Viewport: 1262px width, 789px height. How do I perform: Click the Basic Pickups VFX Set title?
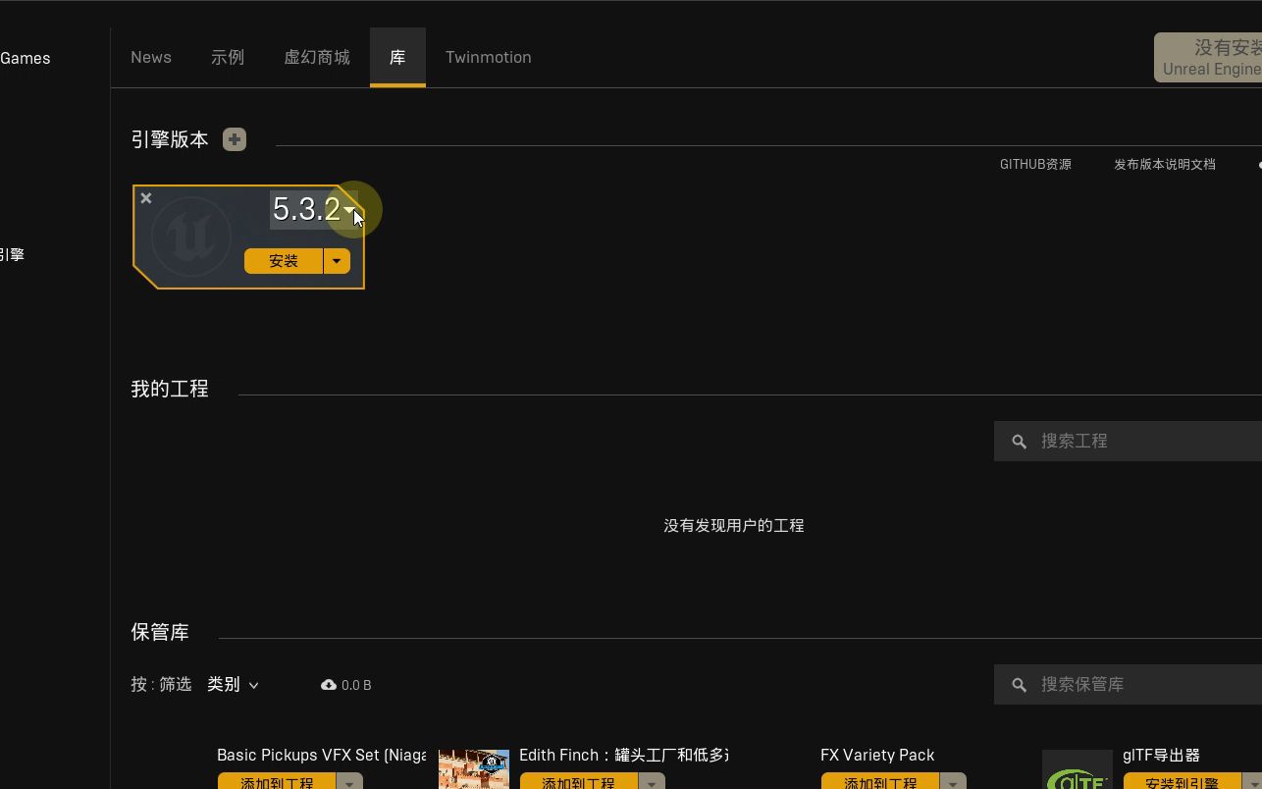tap(322, 755)
